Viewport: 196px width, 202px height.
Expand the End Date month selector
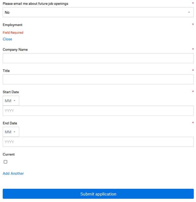click(11, 132)
